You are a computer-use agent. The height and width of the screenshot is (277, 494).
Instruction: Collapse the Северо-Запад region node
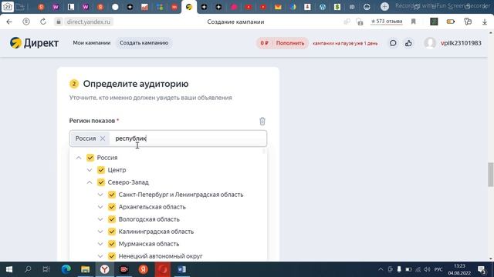(x=90, y=182)
